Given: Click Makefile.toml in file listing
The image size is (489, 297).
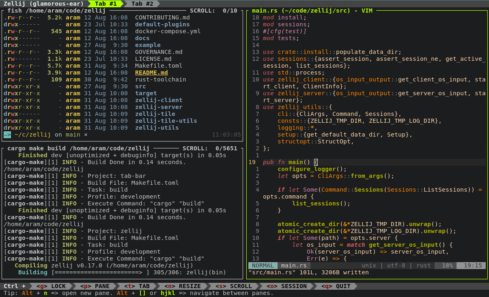Looking at the screenshot, I should point(159,66).
